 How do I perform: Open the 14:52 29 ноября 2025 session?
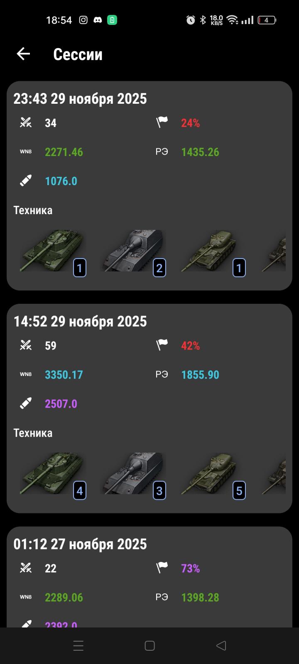point(149,408)
